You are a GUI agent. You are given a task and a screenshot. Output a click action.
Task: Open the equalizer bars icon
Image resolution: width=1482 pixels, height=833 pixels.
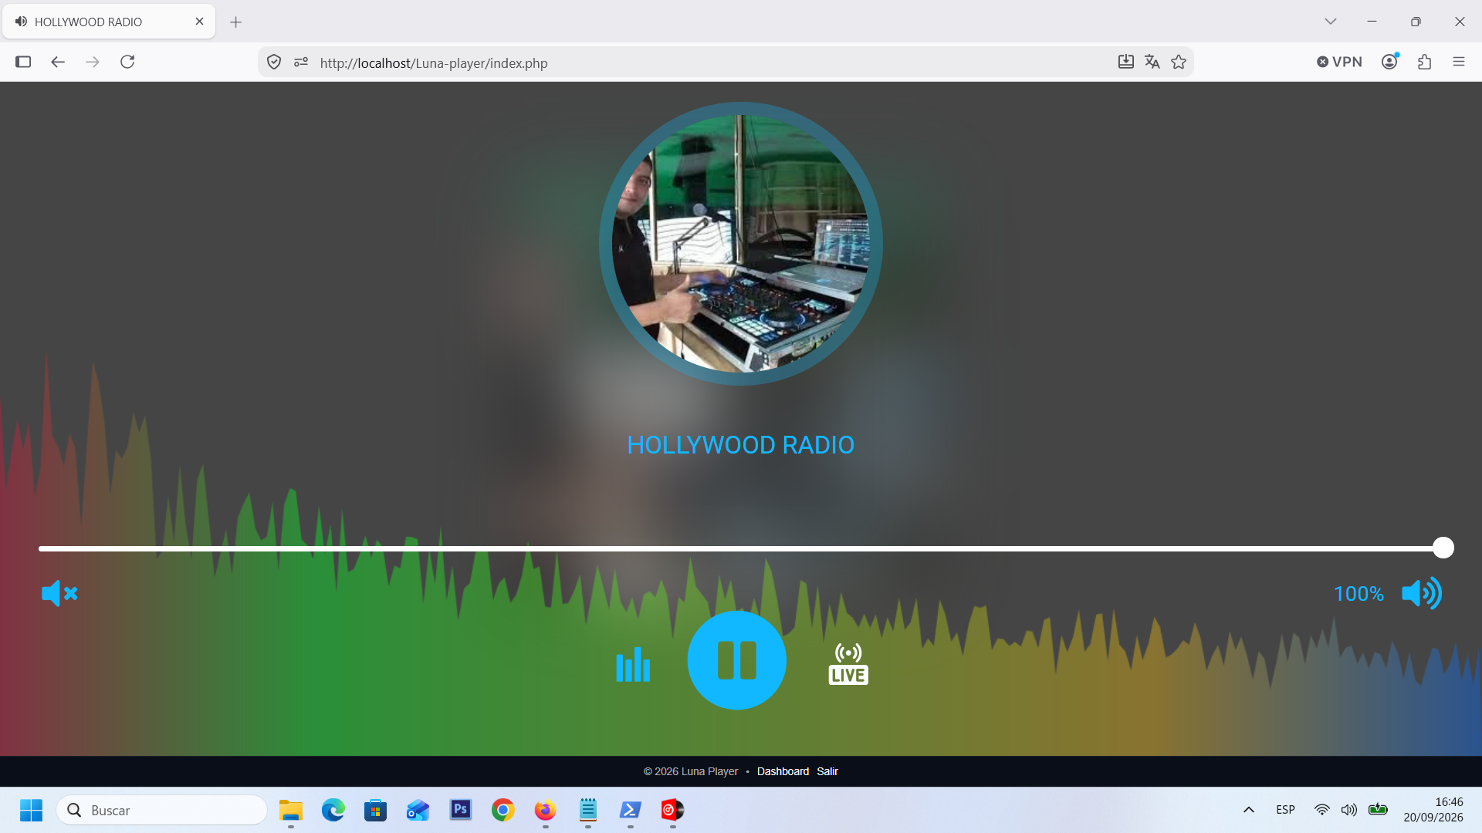[633, 664]
